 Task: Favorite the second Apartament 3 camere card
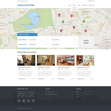[53, 79]
